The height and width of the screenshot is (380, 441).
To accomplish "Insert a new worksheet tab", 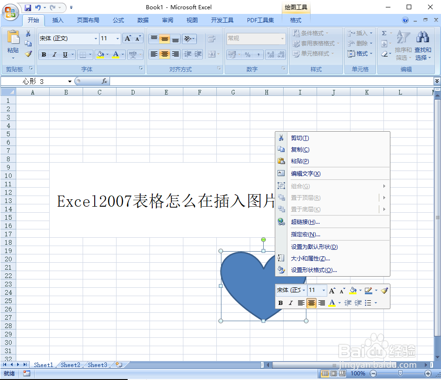I will pyautogui.click(x=119, y=365).
